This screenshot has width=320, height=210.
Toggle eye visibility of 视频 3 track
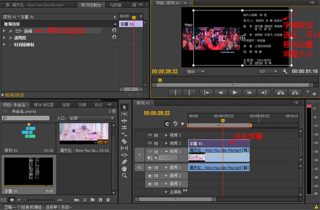149,135
